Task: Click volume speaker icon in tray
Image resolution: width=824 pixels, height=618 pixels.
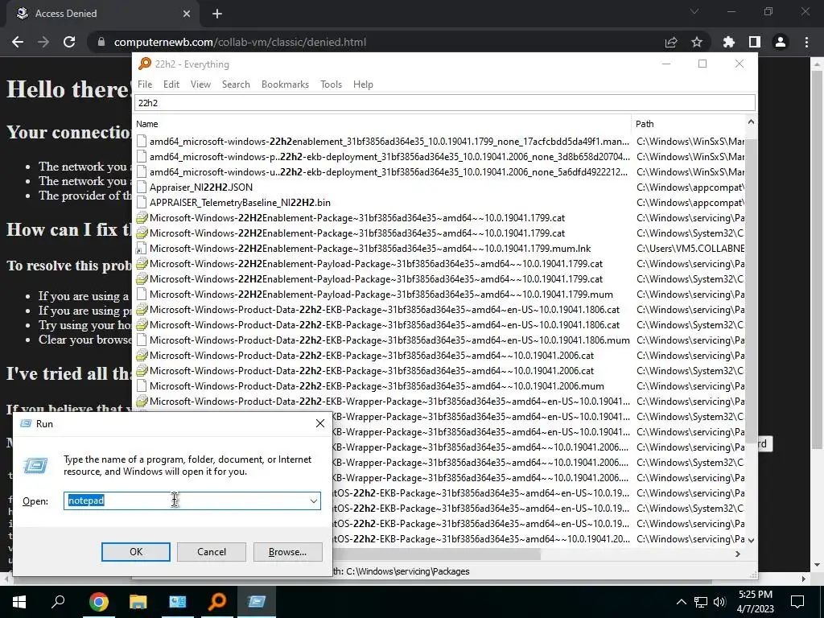Action: pos(719,602)
